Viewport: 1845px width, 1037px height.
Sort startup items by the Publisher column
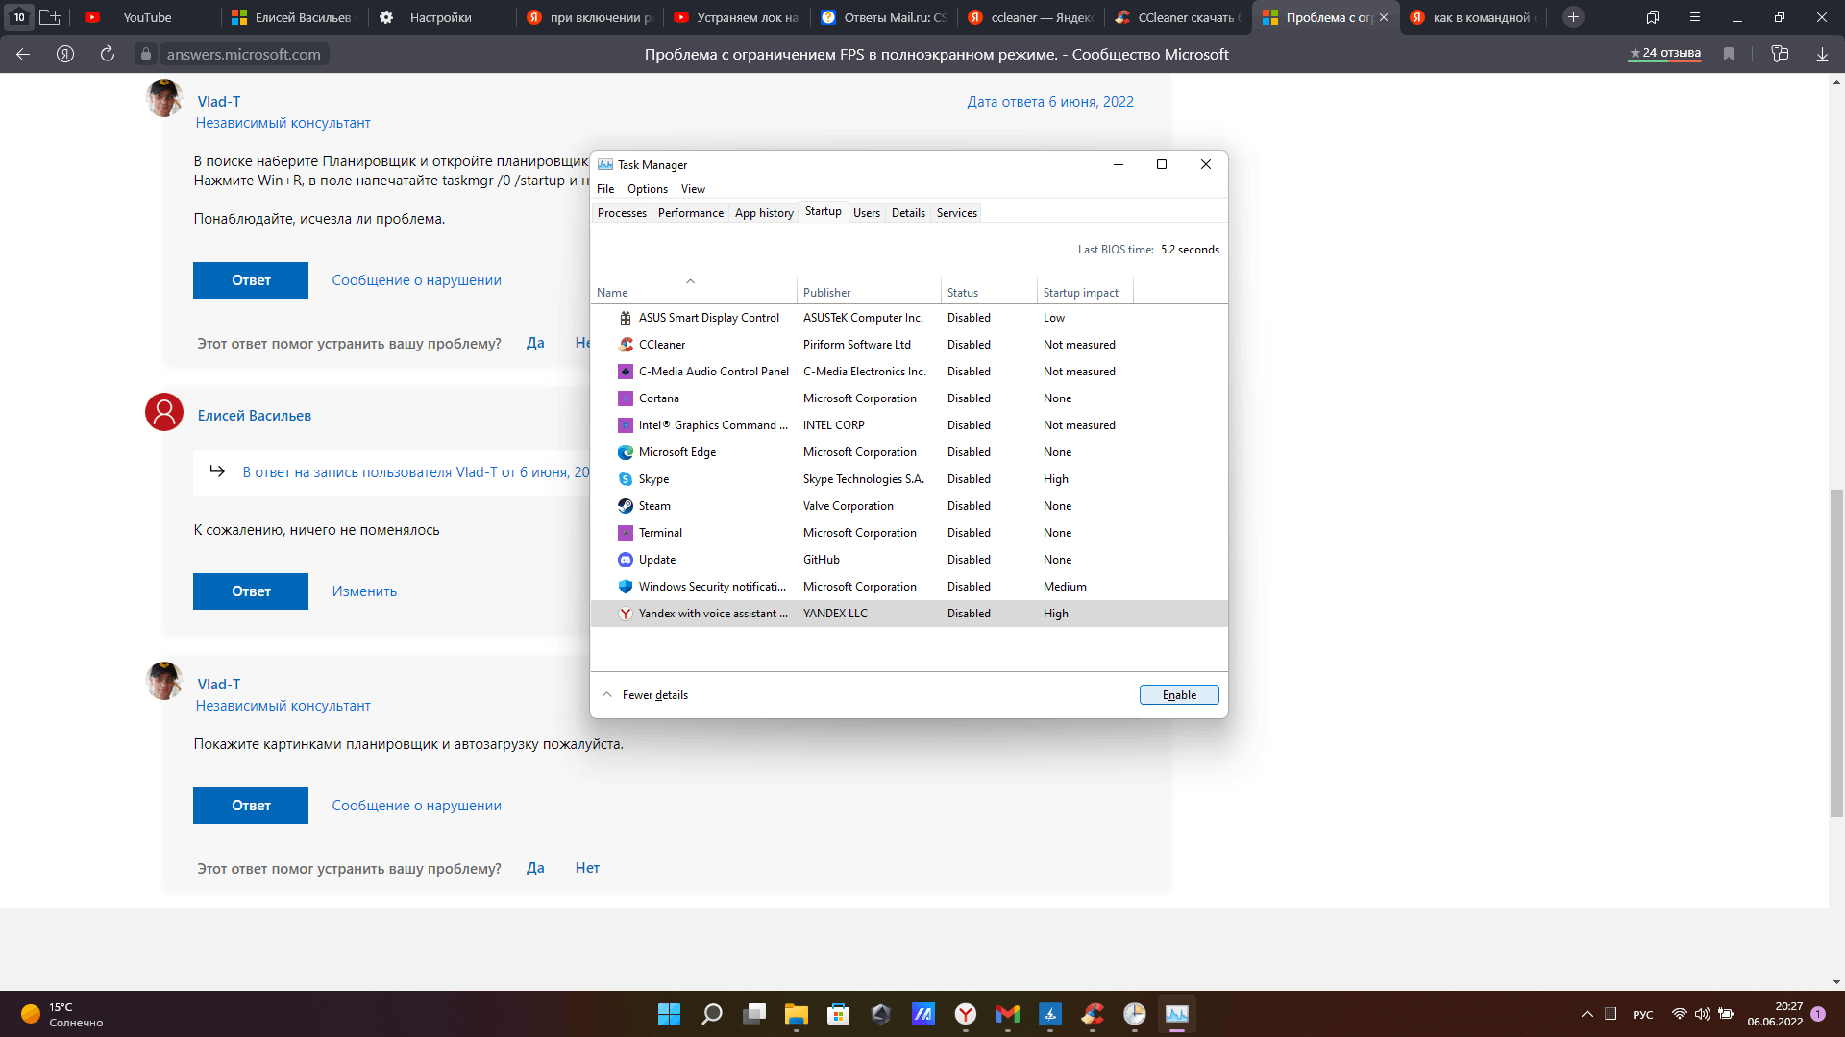869,292
